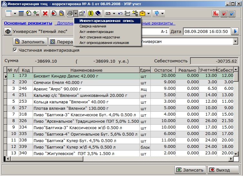Select Акт оприходования излишков menu item
The height and width of the screenshot is (176, 243).
pyautogui.click(x=107, y=43)
